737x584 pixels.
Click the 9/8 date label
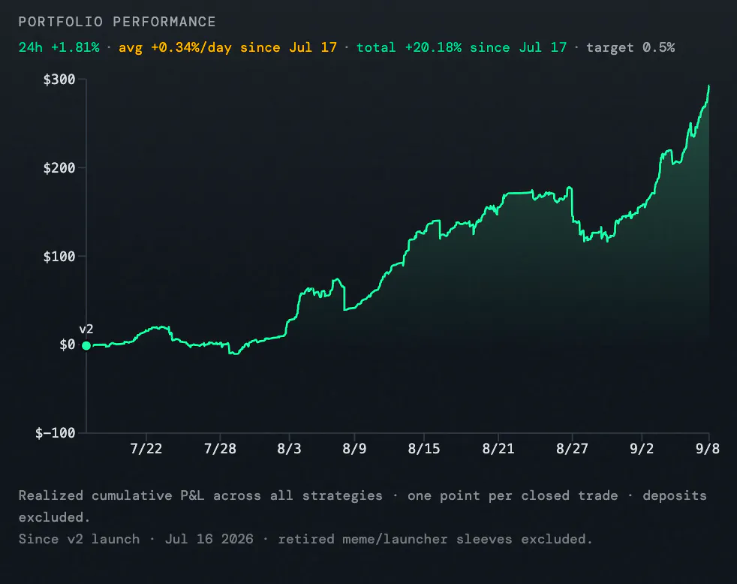click(708, 449)
